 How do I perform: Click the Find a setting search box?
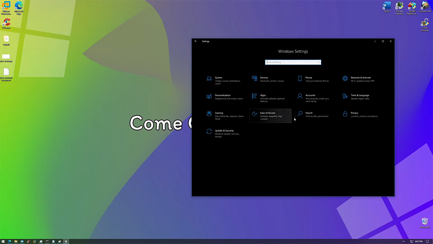[x=293, y=62]
